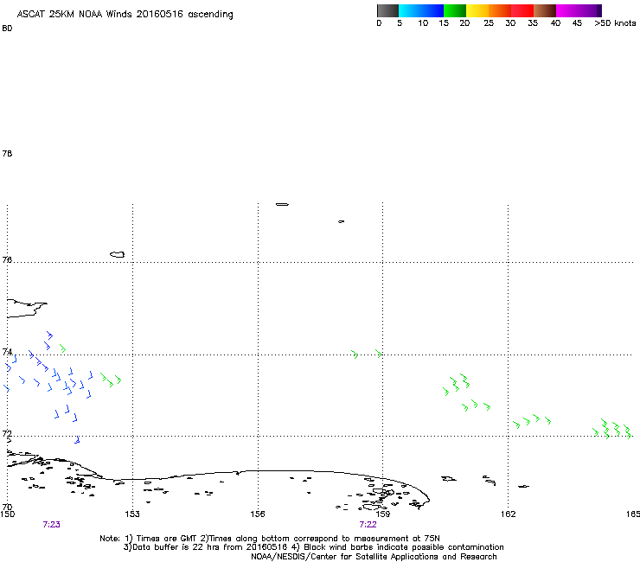Click the purple time stamp '7:23'
The height and width of the screenshot is (562, 640).
pyautogui.click(x=51, y=525)
